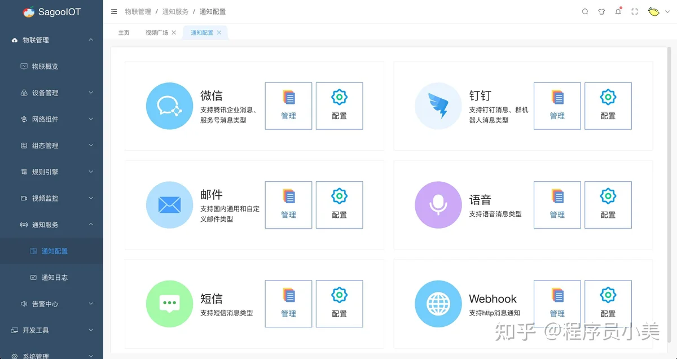
Task: Open 短信 配置 gear icon
Action: (339, 295)
